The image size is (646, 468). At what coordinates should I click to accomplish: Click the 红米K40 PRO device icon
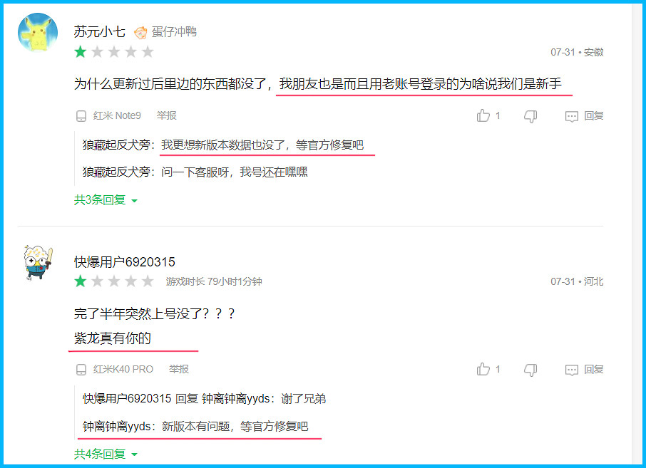(81, 370)
